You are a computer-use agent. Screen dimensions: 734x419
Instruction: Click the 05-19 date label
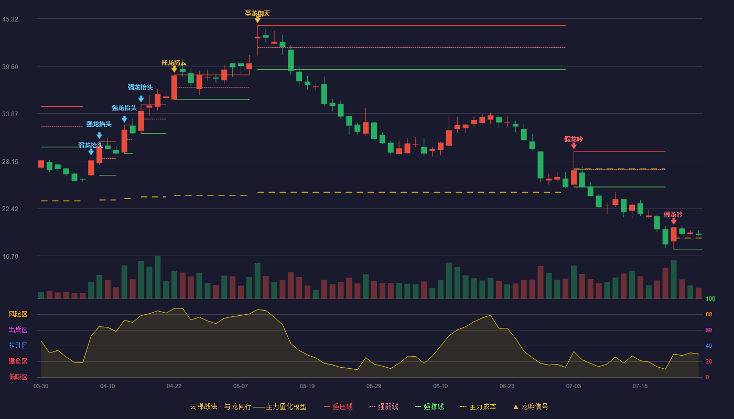pos(307,386)
